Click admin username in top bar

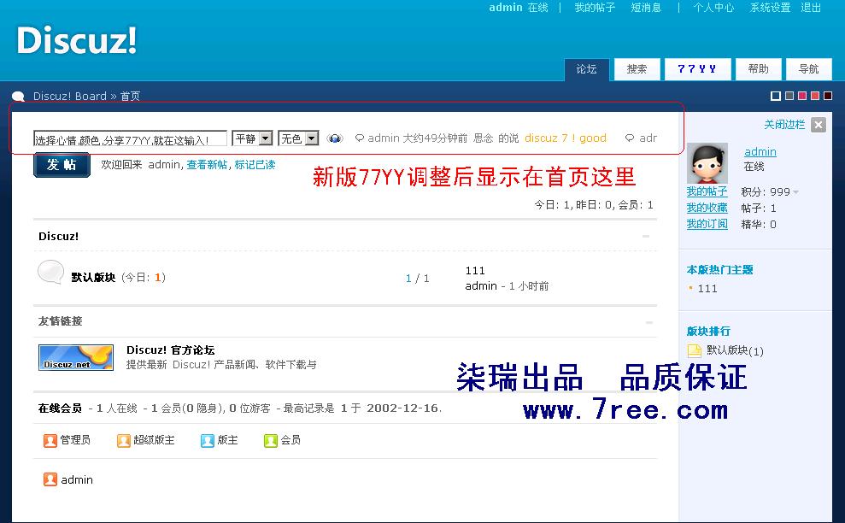click(x=506, y=8)
